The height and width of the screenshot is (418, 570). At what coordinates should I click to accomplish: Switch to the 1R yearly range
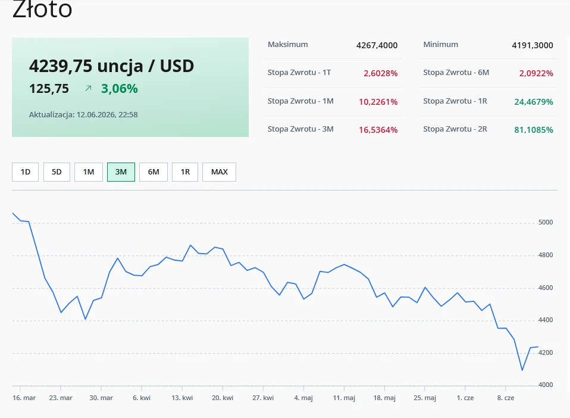pos(185,171)
